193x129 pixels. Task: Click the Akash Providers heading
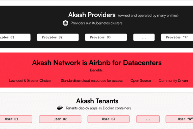tap(92, 15)
